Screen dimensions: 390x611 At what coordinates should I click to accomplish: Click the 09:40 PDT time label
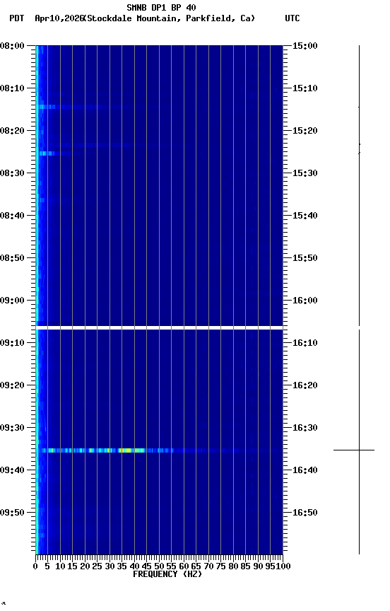(x=12, y=470)
